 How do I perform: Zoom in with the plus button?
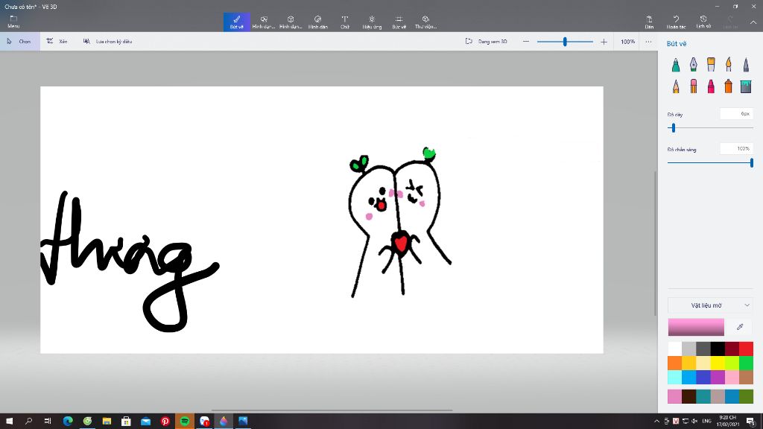coord(604,42)
